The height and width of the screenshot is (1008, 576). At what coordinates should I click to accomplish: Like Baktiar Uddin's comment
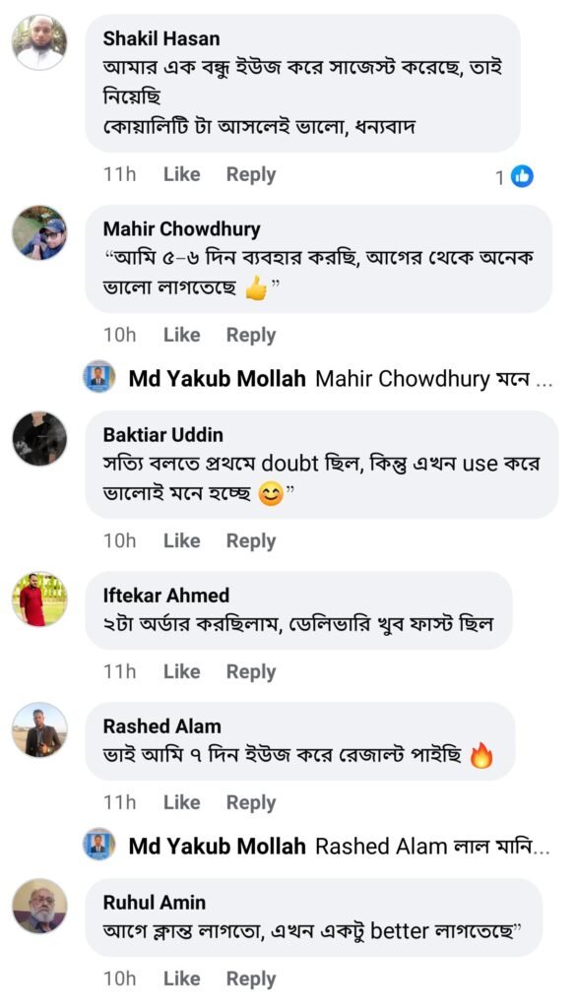(181, 541)
